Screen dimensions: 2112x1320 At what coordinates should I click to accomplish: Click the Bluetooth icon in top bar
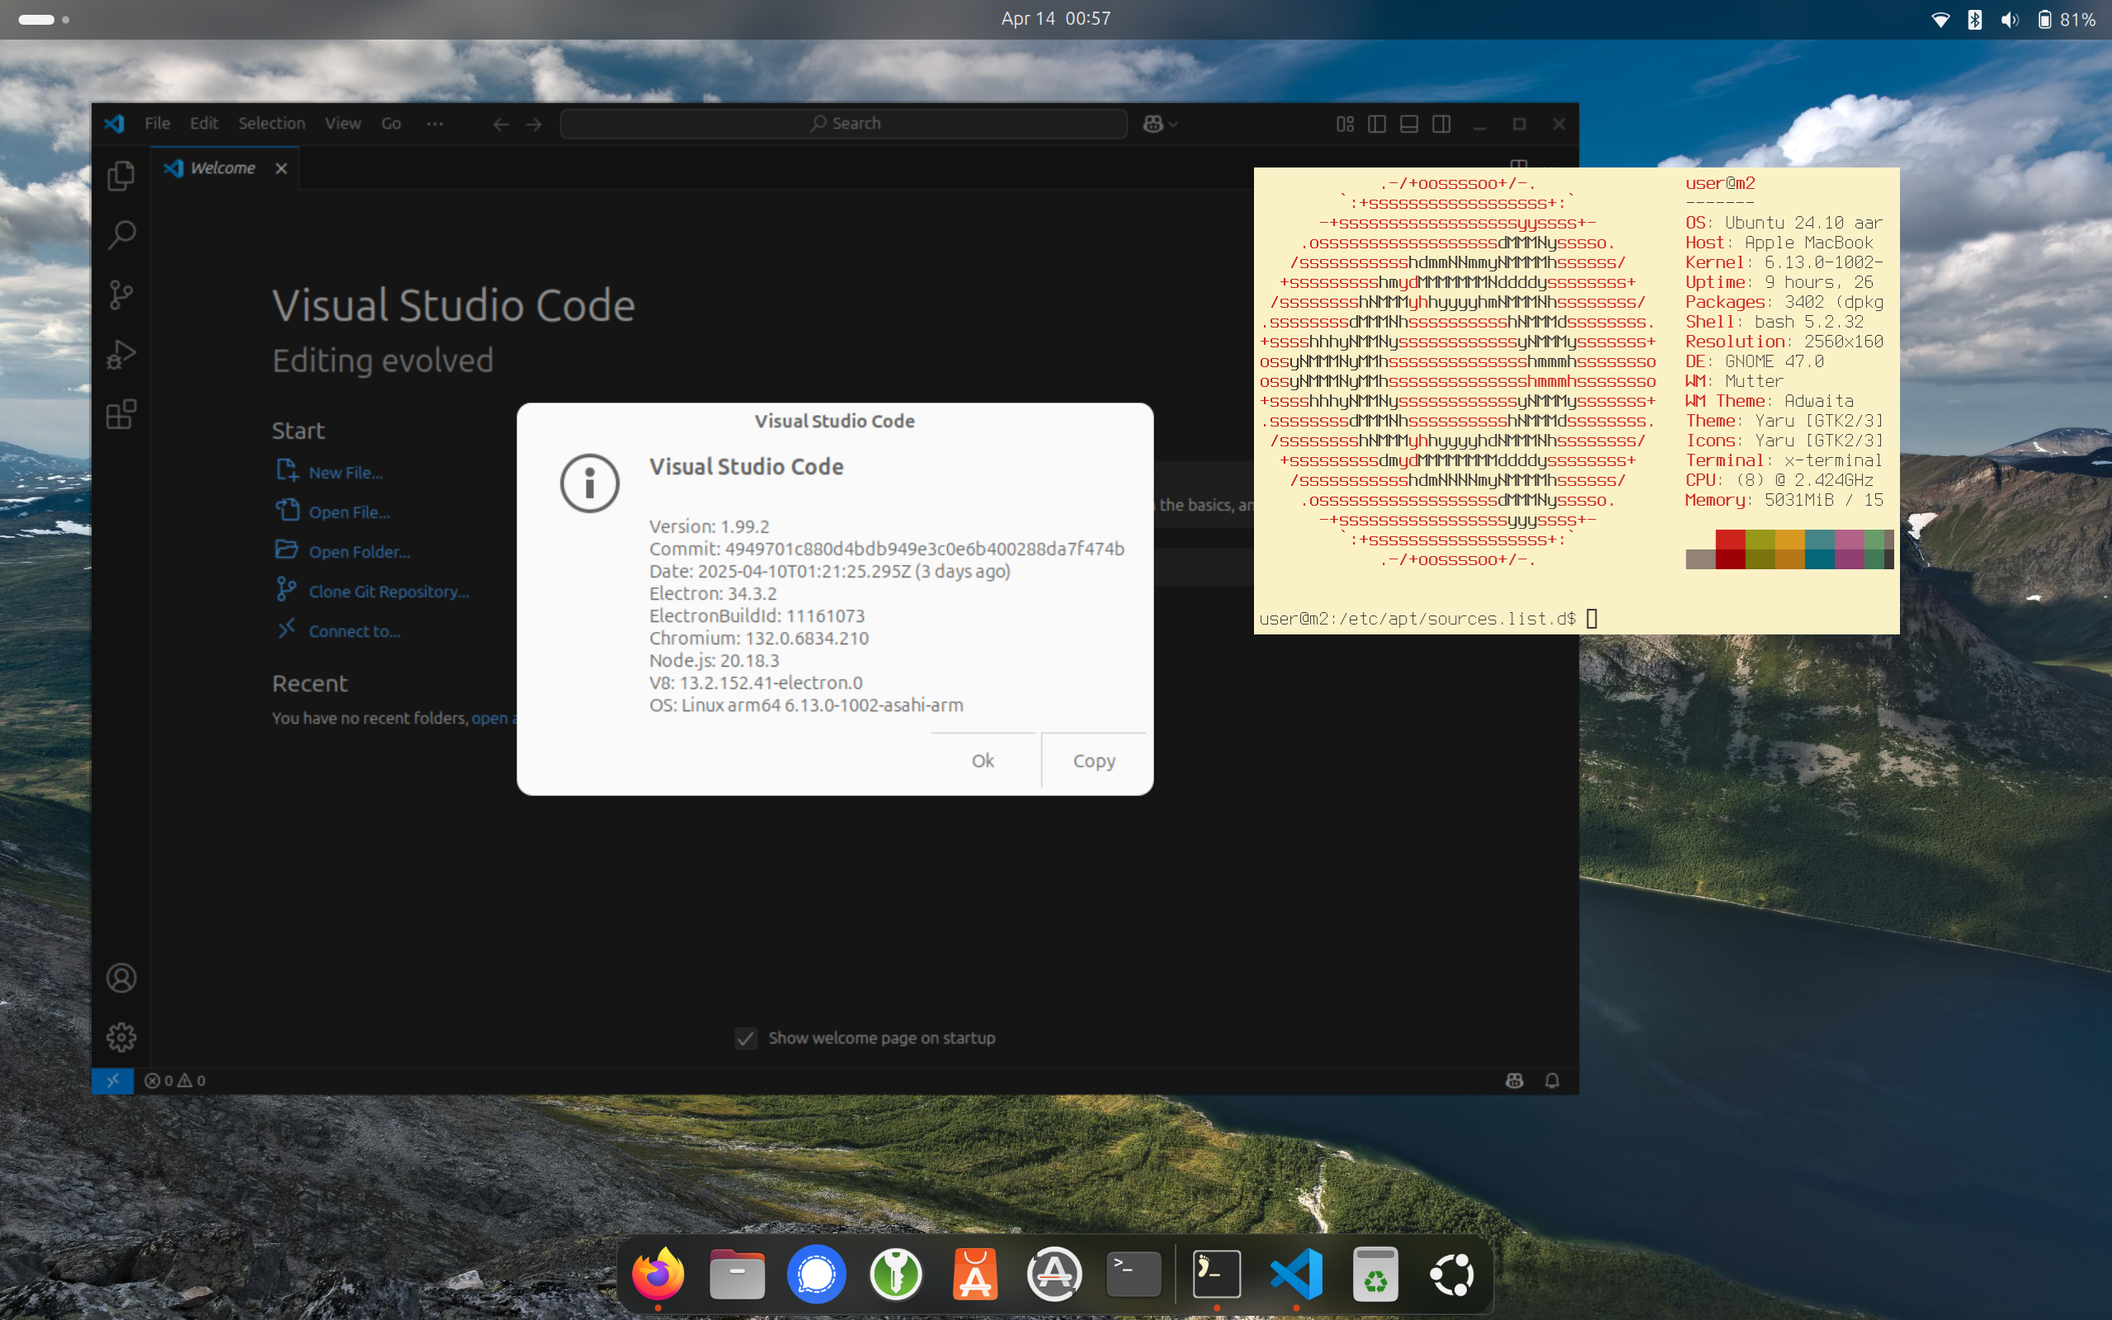tap(1975, 19)
